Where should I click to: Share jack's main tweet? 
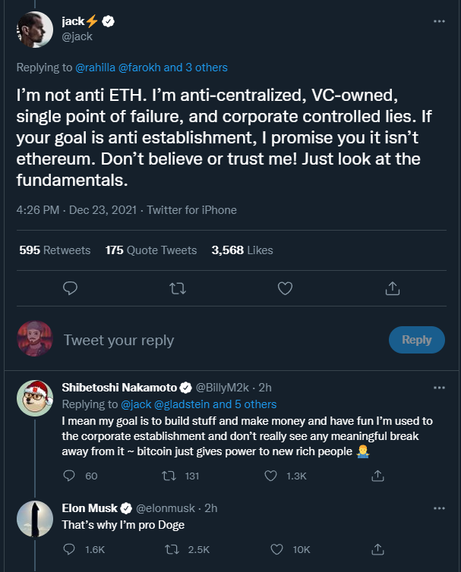[x=392, y=288]
